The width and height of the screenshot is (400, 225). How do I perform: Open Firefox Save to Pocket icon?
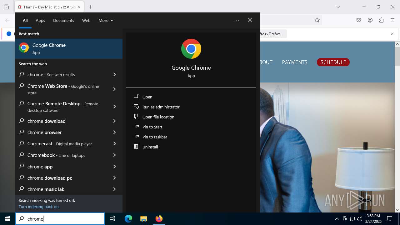coord(359,20)
